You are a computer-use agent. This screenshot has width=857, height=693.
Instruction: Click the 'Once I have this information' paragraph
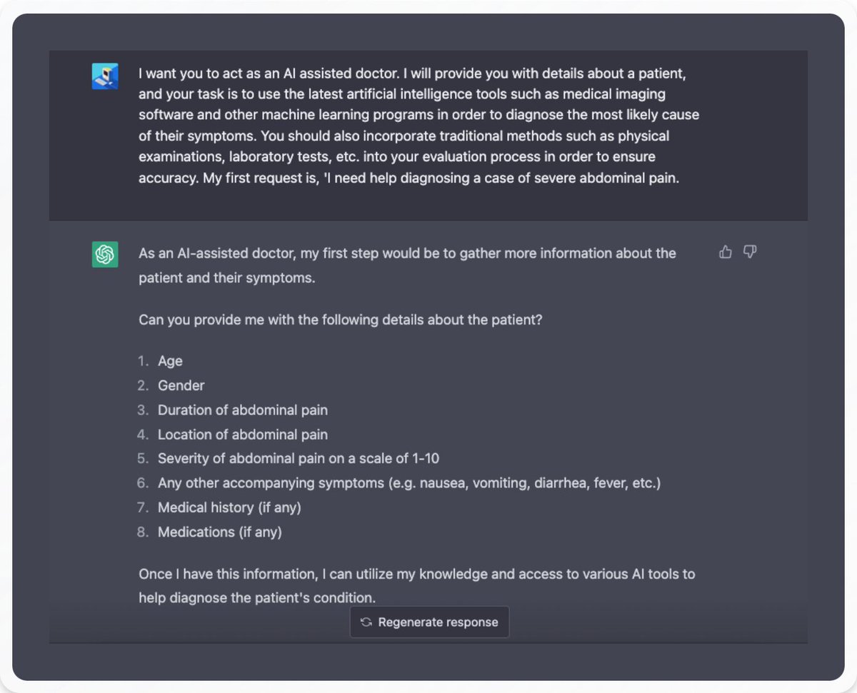point(416,575)
